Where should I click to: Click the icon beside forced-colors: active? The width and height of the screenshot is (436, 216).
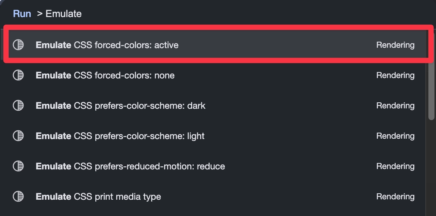[x=18, y=45]
